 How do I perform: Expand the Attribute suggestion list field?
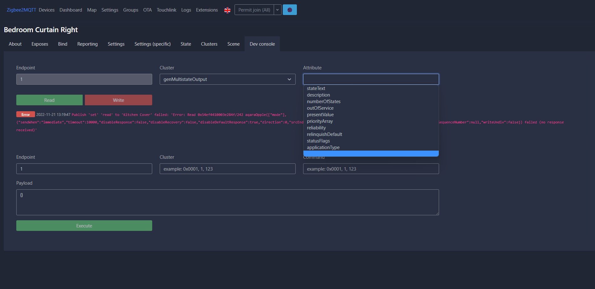coord(371,79)
